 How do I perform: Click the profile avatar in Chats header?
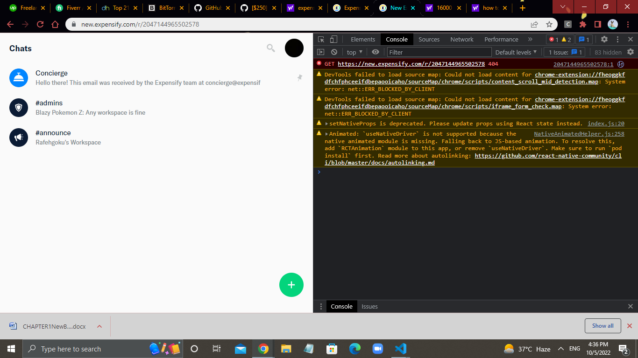[x=294, y=48]
